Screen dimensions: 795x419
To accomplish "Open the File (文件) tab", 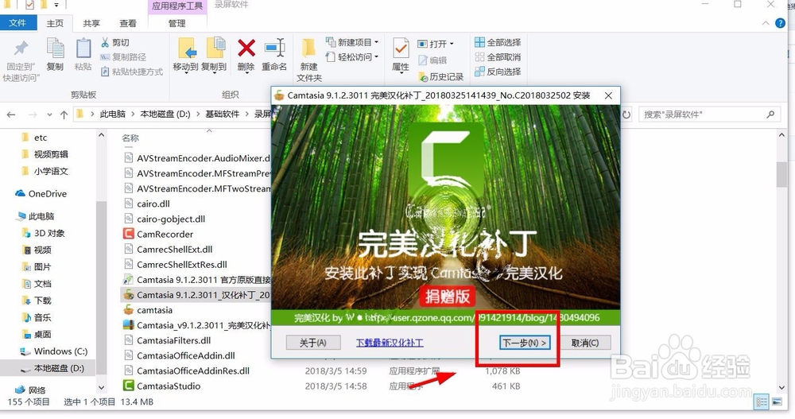I will coord(17,23).
